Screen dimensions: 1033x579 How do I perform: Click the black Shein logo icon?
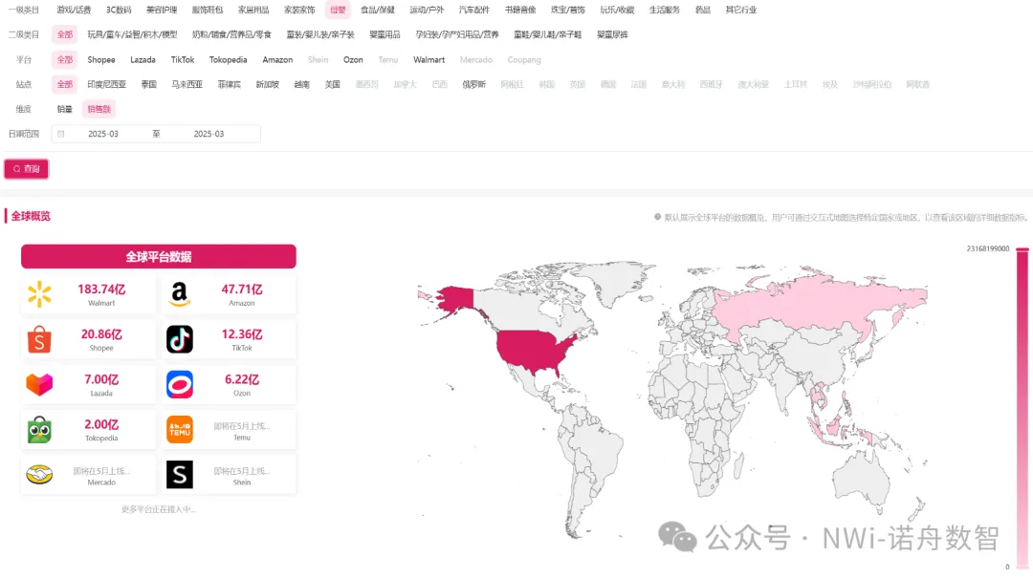(x=180, y=475)
